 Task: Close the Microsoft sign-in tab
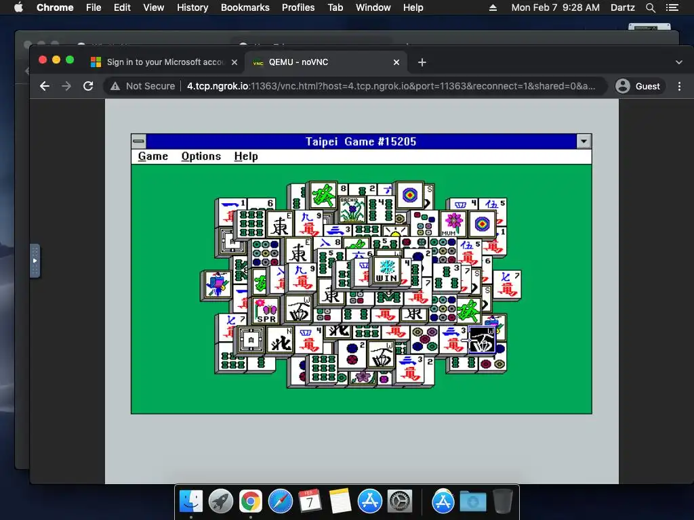coord(234,62)
